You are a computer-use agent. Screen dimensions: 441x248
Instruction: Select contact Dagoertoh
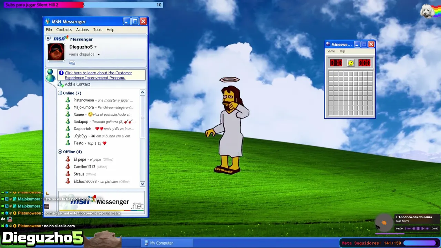pyautogui.click(x=82, y=129)
